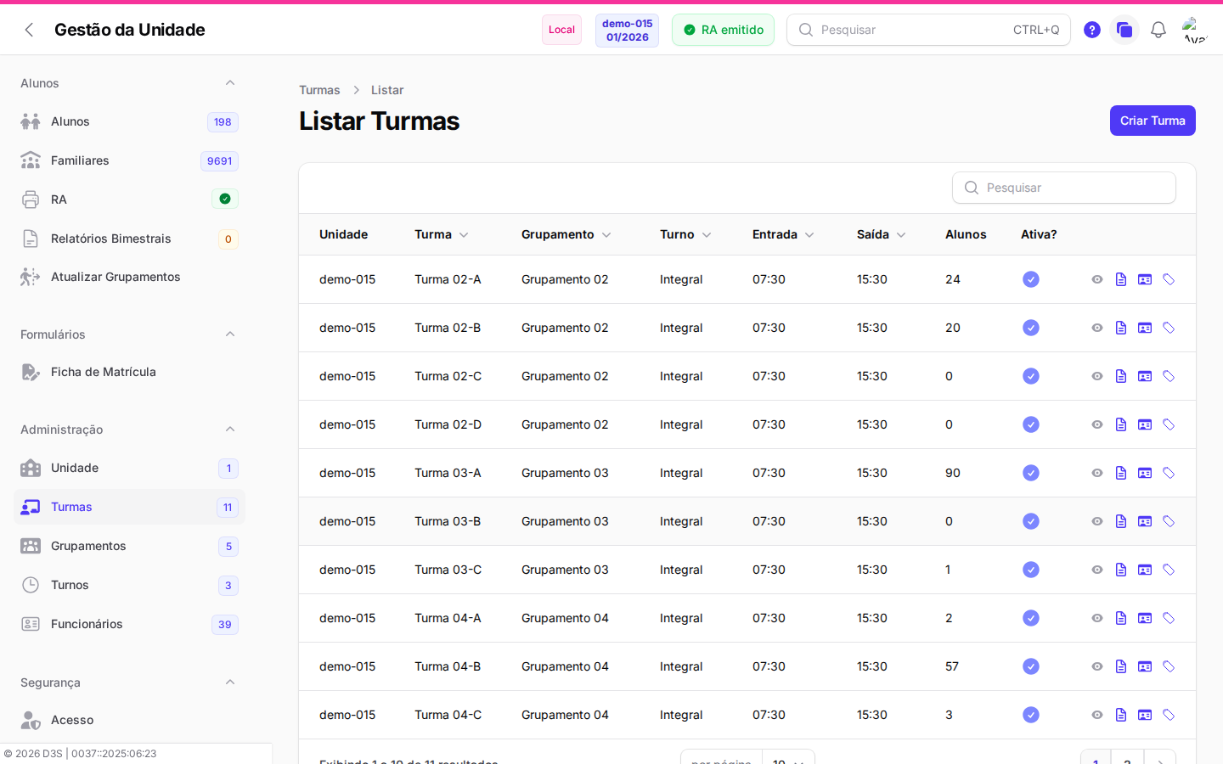Click the ID card icon for Turma 03-C

[x=1145, y=570]
